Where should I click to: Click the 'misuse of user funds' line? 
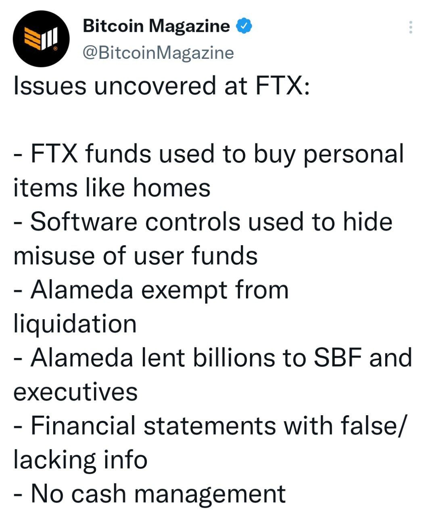click(136, 256)
